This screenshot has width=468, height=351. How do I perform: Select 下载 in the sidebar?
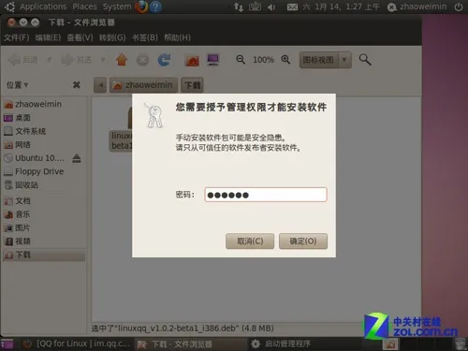[x=44, y=255]
